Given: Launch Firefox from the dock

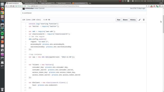Looking at the screenshot, I should point(2,8).
